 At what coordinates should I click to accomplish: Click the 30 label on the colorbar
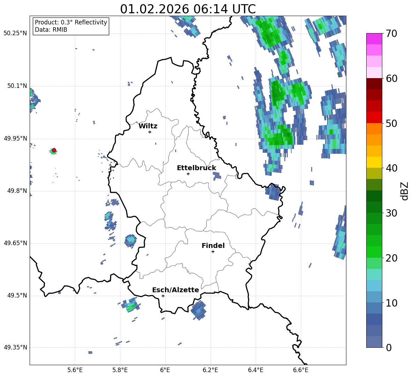[x=391, y=213]
